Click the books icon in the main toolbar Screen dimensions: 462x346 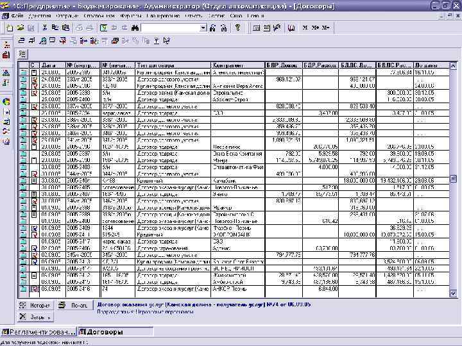click(291, 28)
